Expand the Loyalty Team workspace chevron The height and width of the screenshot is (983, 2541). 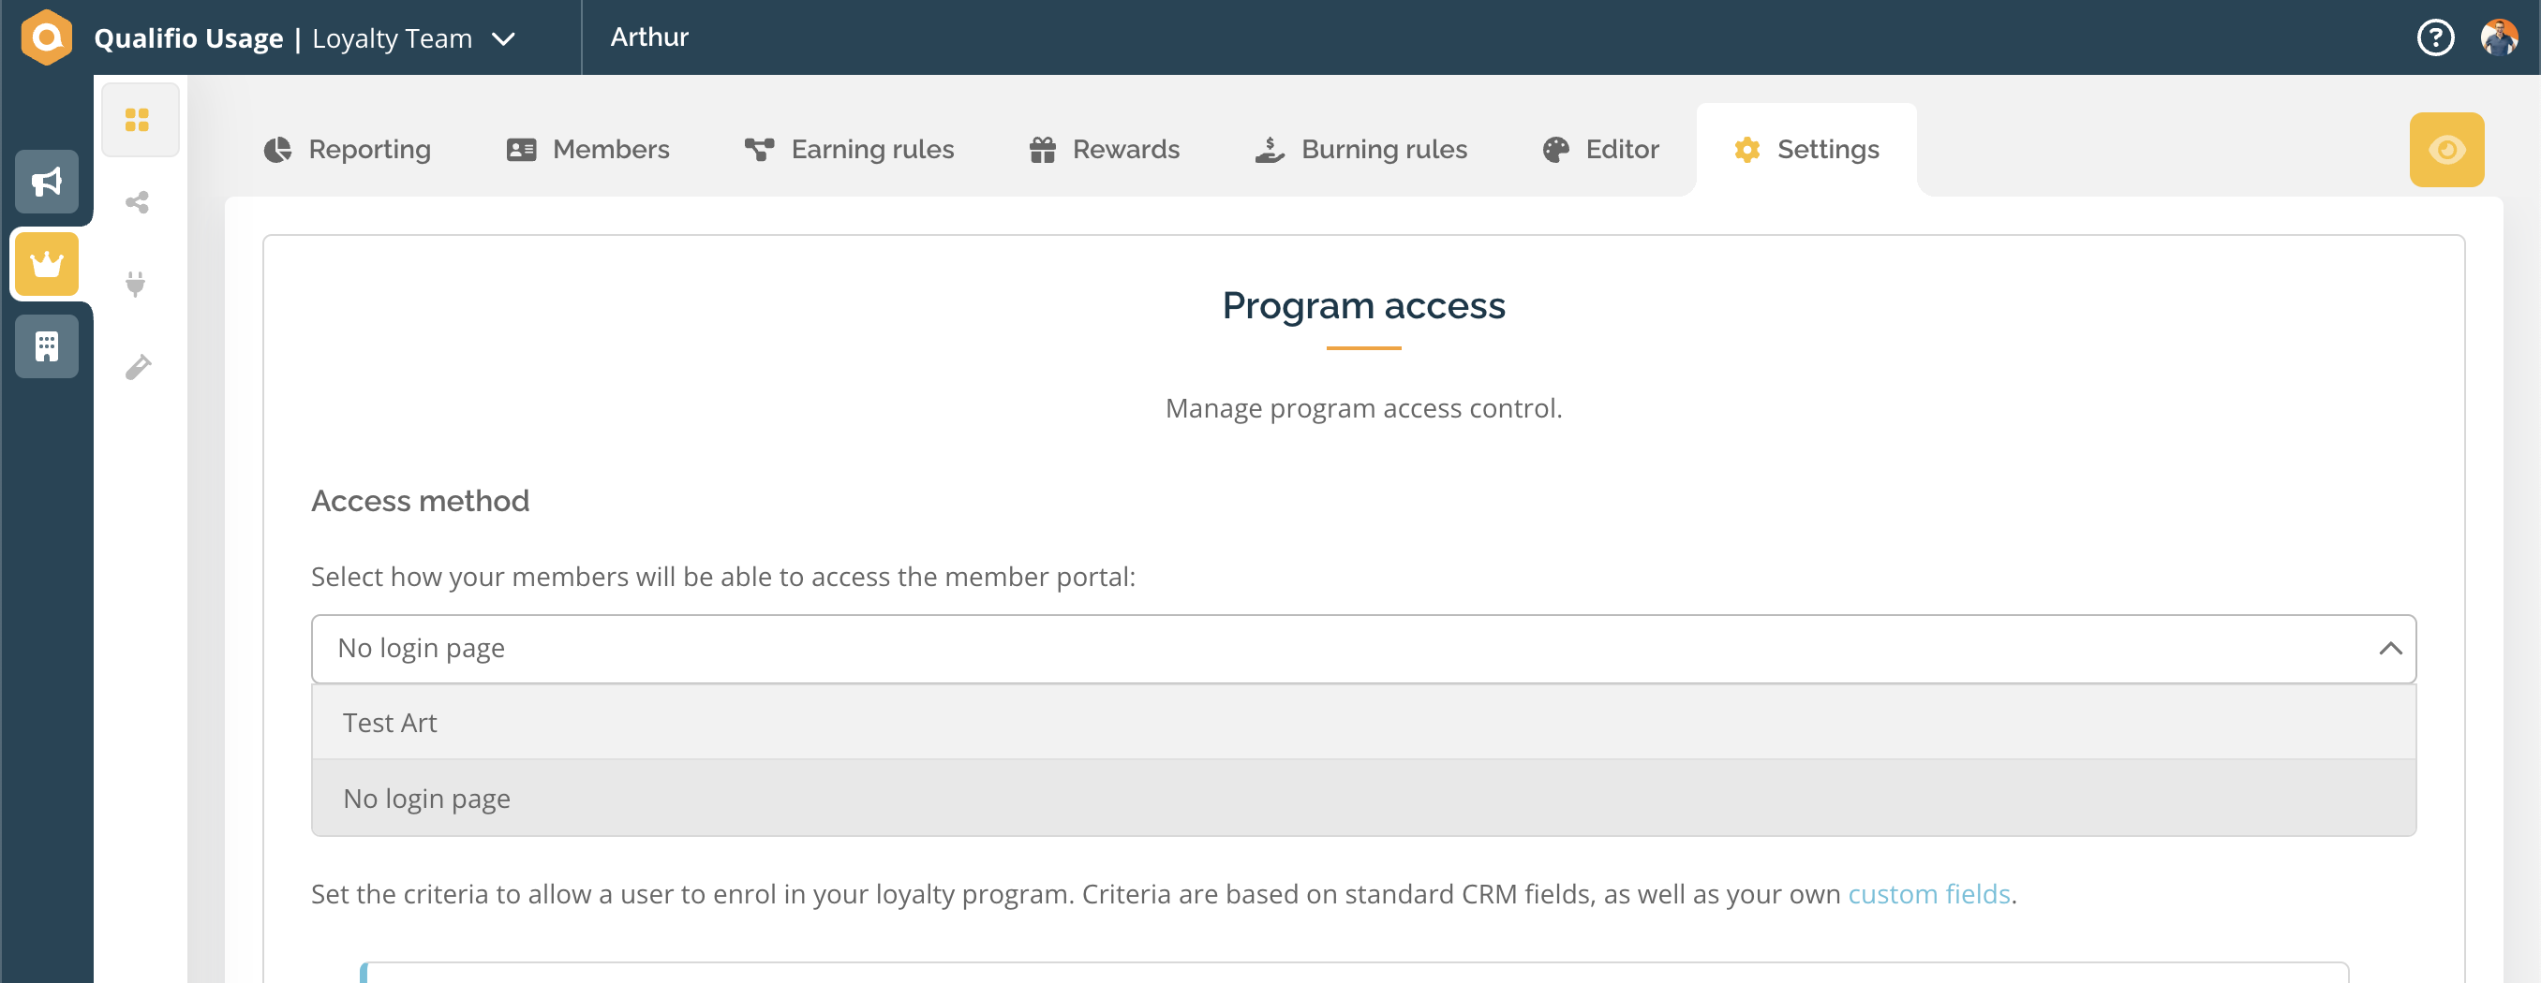(504, 38)
